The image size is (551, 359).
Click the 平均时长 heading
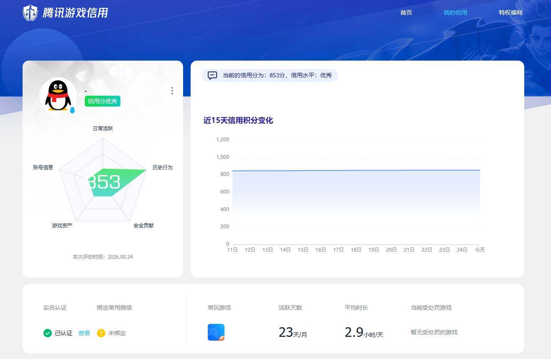[356, 308]
